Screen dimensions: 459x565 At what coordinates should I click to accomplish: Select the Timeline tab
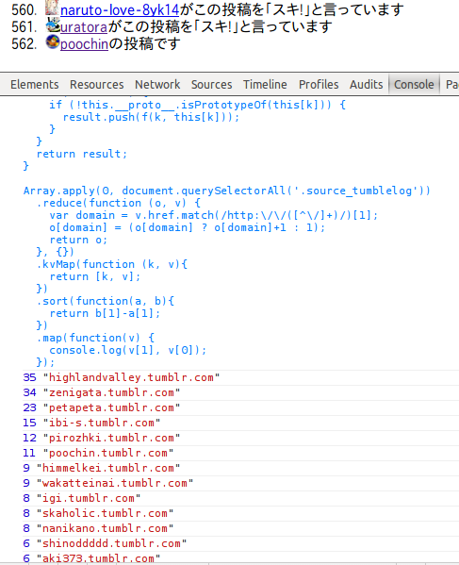[x=265, y=84]
